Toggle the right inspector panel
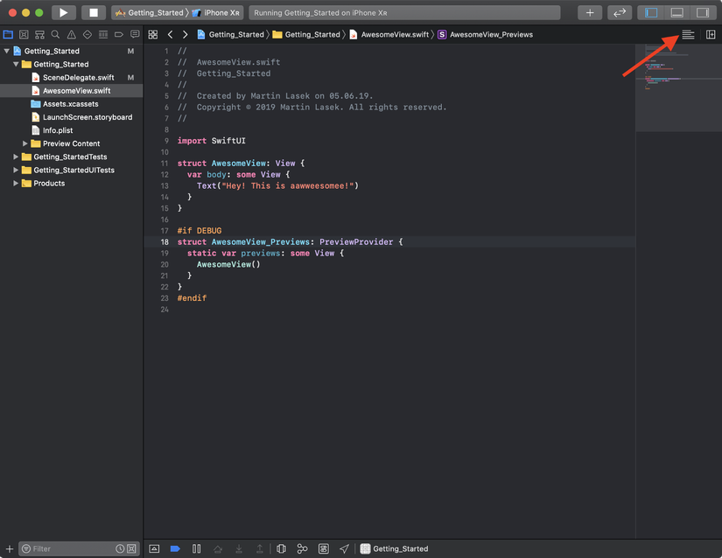 pos(702,13)
